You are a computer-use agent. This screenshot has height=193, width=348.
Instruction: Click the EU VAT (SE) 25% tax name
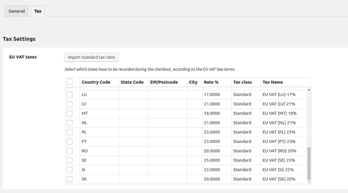279,160
